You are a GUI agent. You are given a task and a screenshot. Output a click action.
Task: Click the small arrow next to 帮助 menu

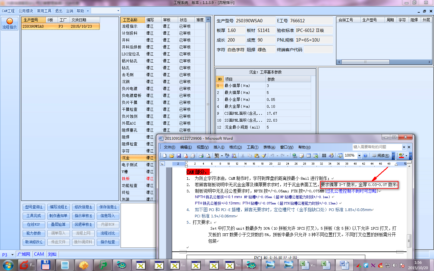pos(88,11)
